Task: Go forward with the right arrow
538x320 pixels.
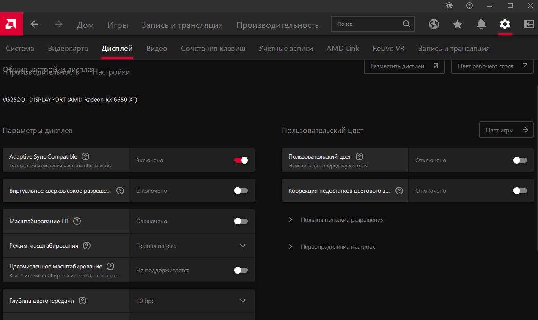Action: [x=58, y=24]
